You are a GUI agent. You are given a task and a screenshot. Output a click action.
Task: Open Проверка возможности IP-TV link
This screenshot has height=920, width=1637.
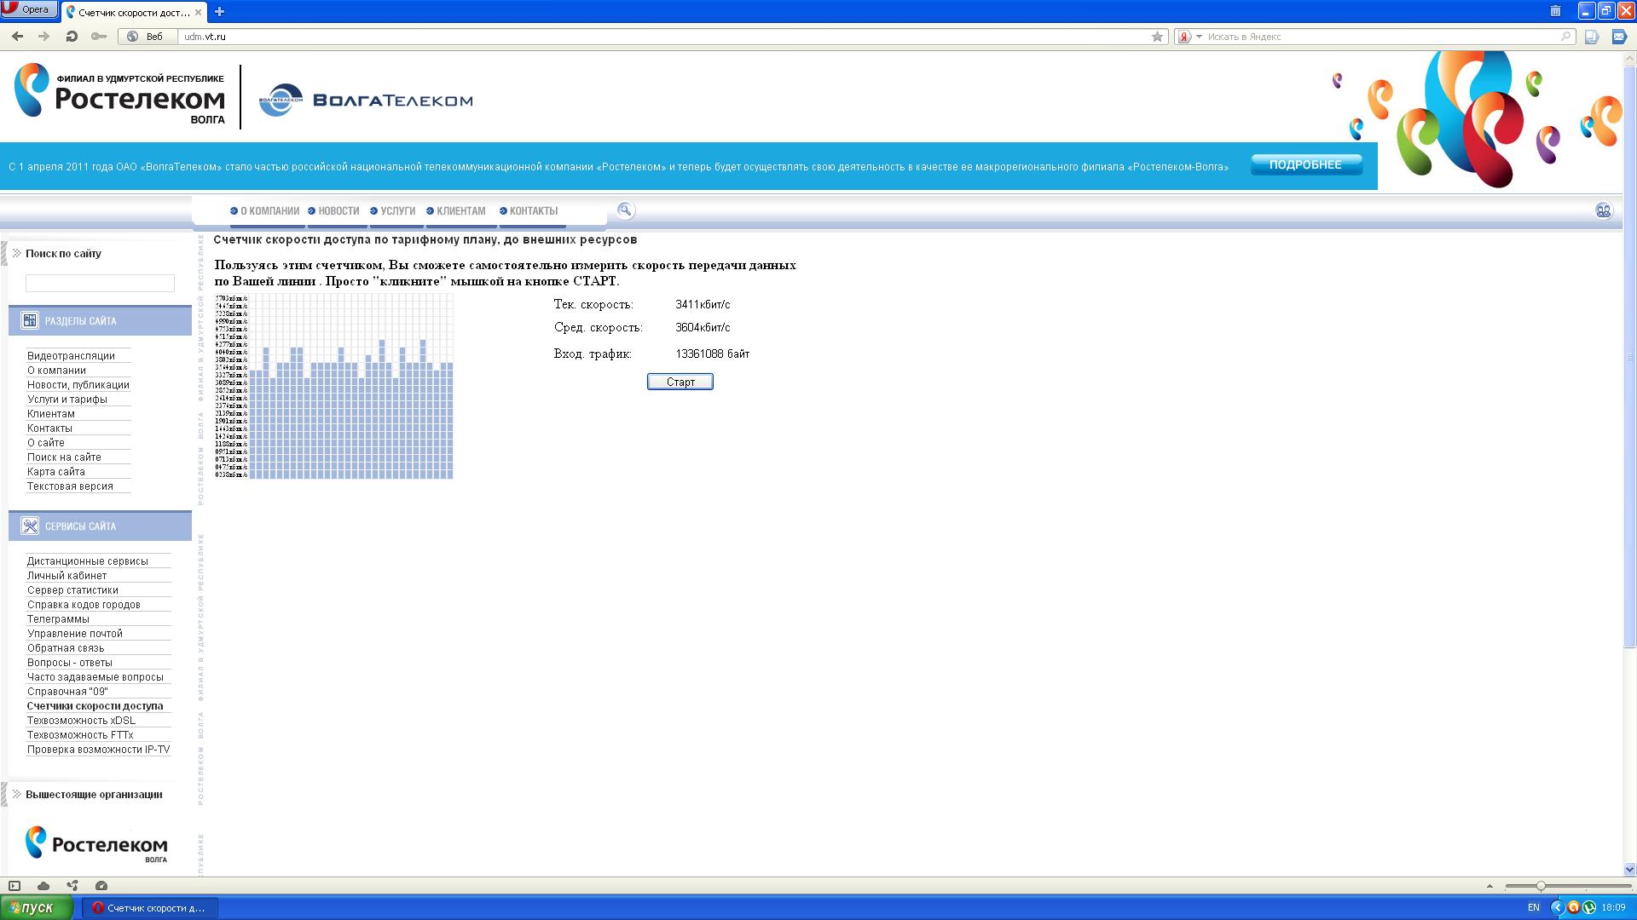(x=98, y=749)
